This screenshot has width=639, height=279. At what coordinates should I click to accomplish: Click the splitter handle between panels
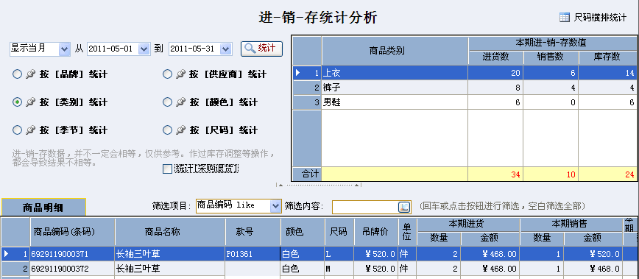(319, 185)
